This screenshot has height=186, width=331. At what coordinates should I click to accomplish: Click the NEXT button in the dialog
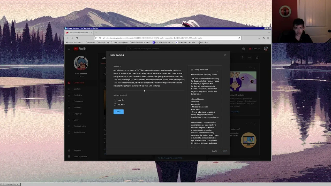(x=224, y=151)
